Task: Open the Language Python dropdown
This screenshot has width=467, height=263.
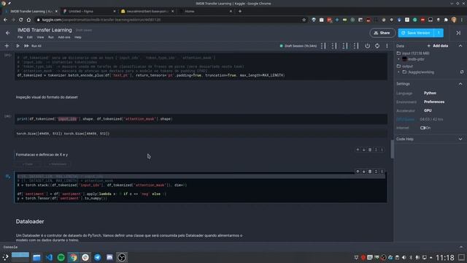Action: [x=430, y=93]
